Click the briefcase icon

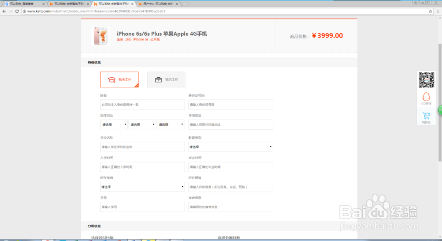[x=158, y=80]
